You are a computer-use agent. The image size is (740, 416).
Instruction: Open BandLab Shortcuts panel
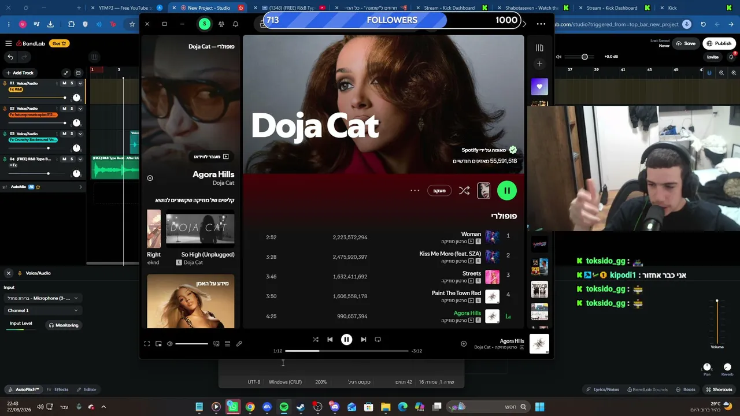(x=719, y=389)
